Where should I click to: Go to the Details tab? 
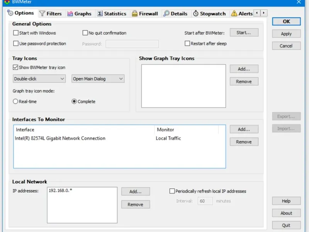click(x=176, y=14)
